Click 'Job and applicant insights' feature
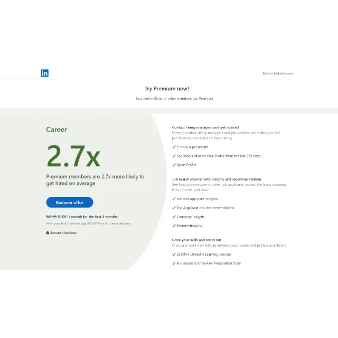This screenshot has width=338, height=338. (197, 199)
